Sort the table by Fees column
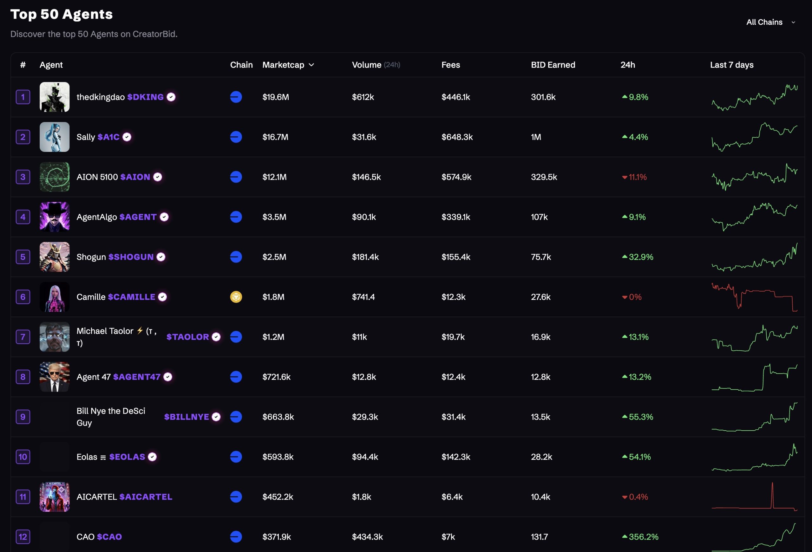812x552 pixels. pos(451,65)
